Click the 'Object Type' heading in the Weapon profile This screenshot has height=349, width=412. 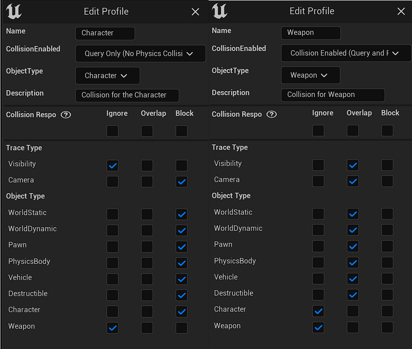coord(231,196)
